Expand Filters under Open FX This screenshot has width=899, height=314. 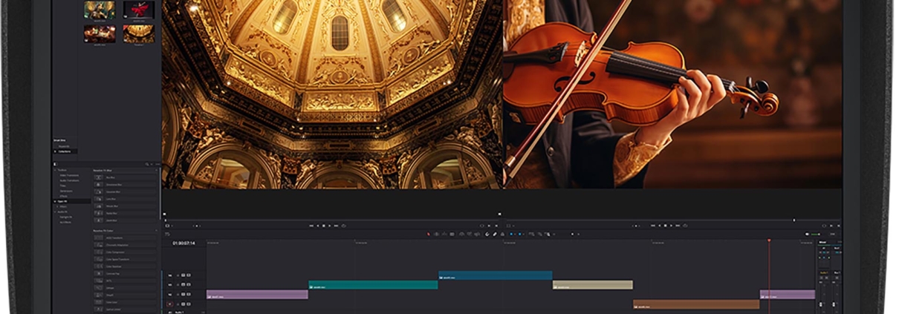[56, 206]
